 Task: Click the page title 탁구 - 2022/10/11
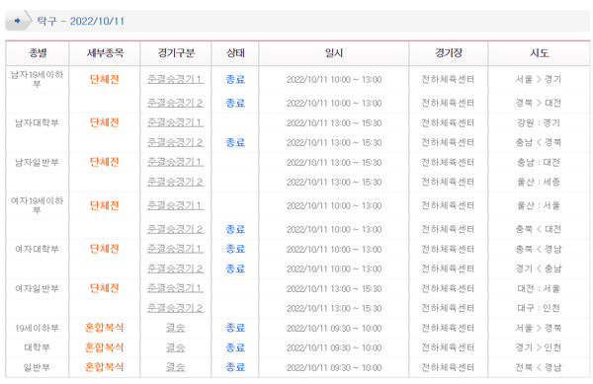pos(81,21)
